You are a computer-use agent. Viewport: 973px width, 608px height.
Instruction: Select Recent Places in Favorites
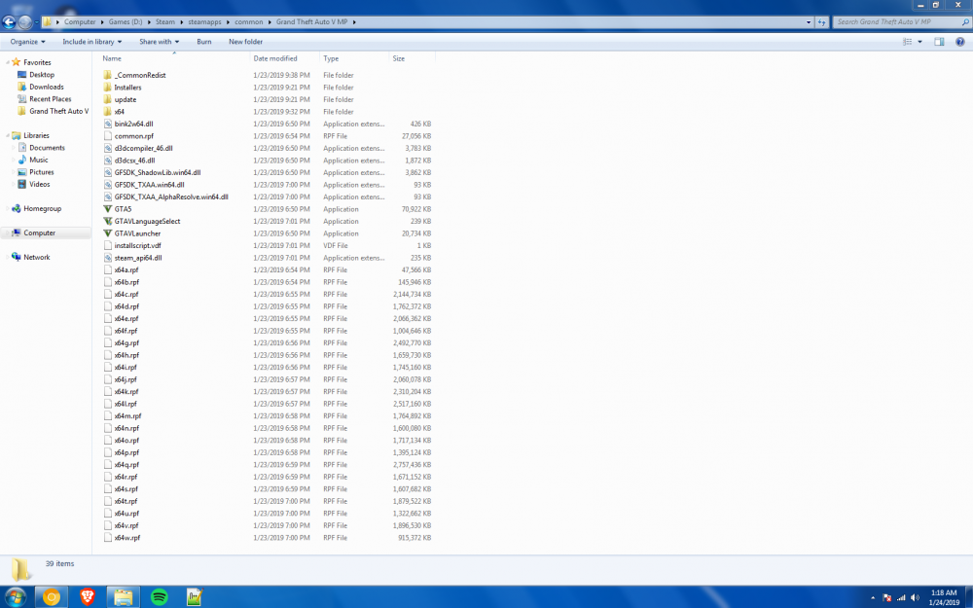point(51,99)
